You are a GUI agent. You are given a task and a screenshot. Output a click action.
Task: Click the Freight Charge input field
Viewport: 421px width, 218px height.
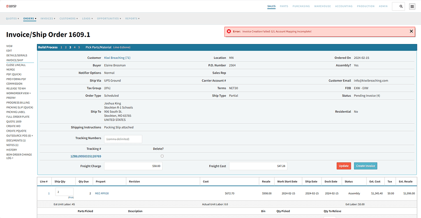tap(133, 166)
